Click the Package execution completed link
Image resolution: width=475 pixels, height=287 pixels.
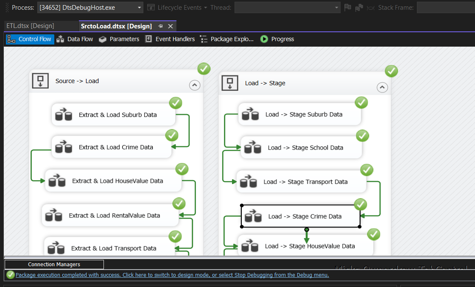tap(172, 275)
